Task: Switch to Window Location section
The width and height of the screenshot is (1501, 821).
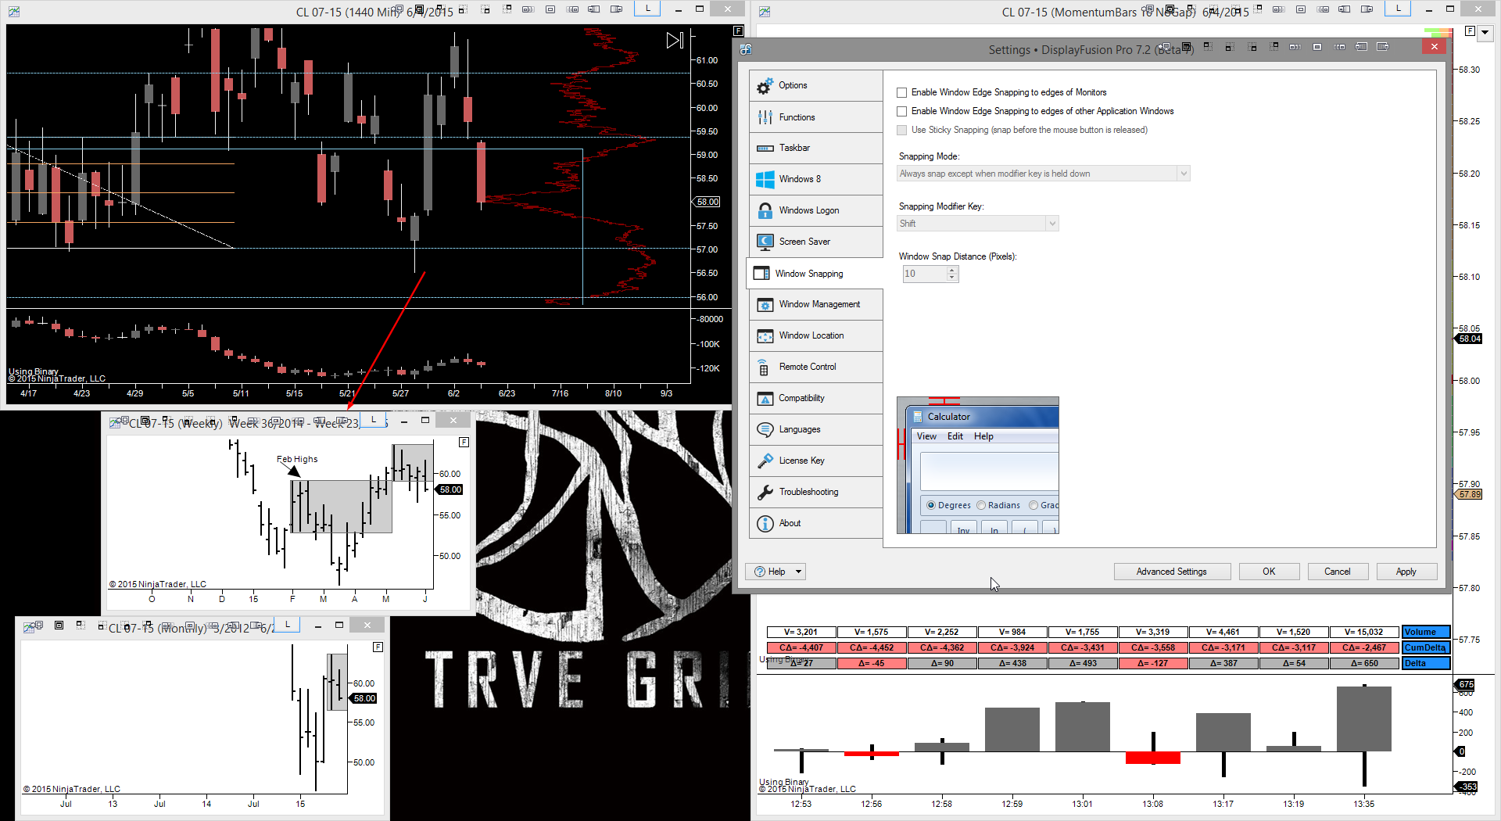Action: (x=811, y=335)
